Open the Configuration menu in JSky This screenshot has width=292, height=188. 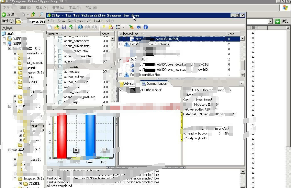coord(79,21)
